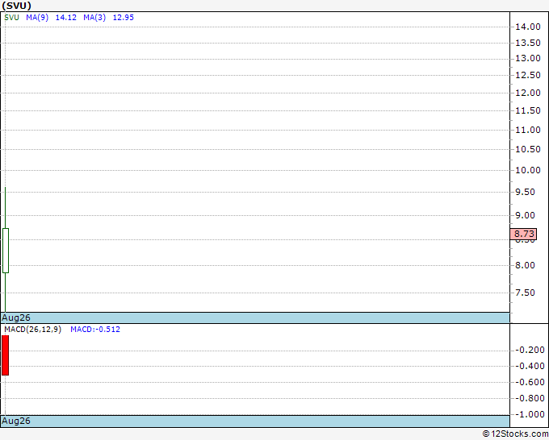Click the -0.200 MACD axis label
The height and width of the screenshot is (440, 549).
pos(530,351)
